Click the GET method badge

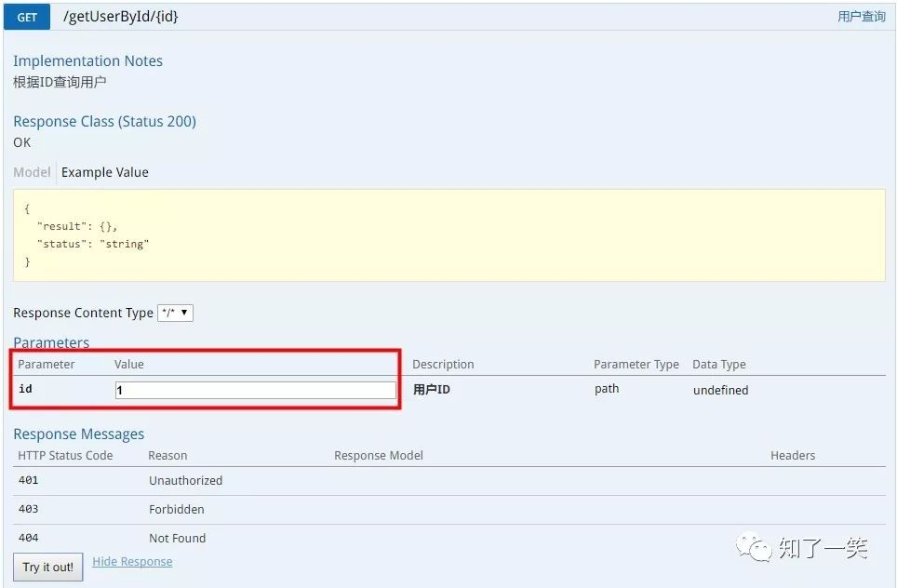(27, 17)
